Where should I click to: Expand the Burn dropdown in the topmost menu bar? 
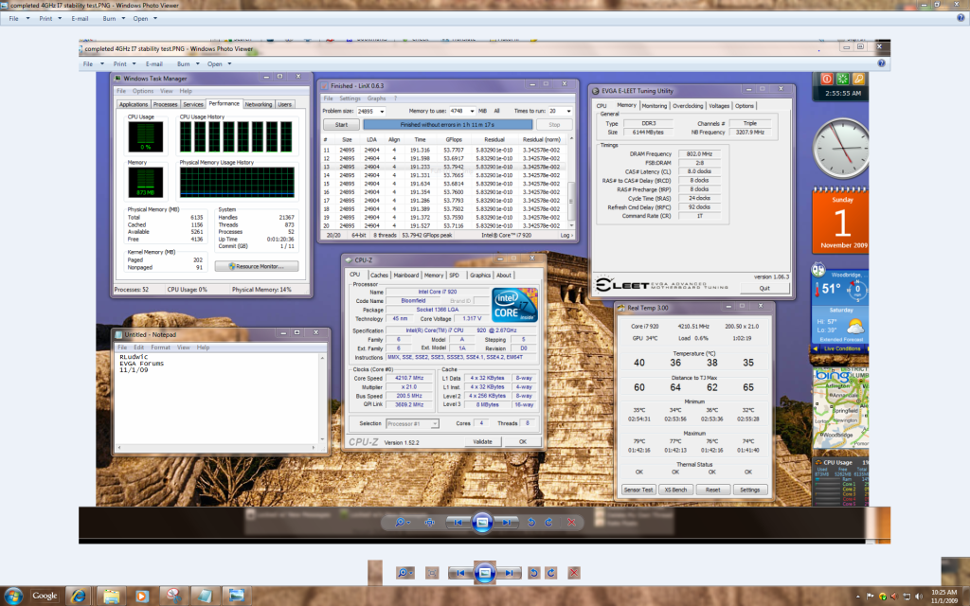click(x=112, y=18)
